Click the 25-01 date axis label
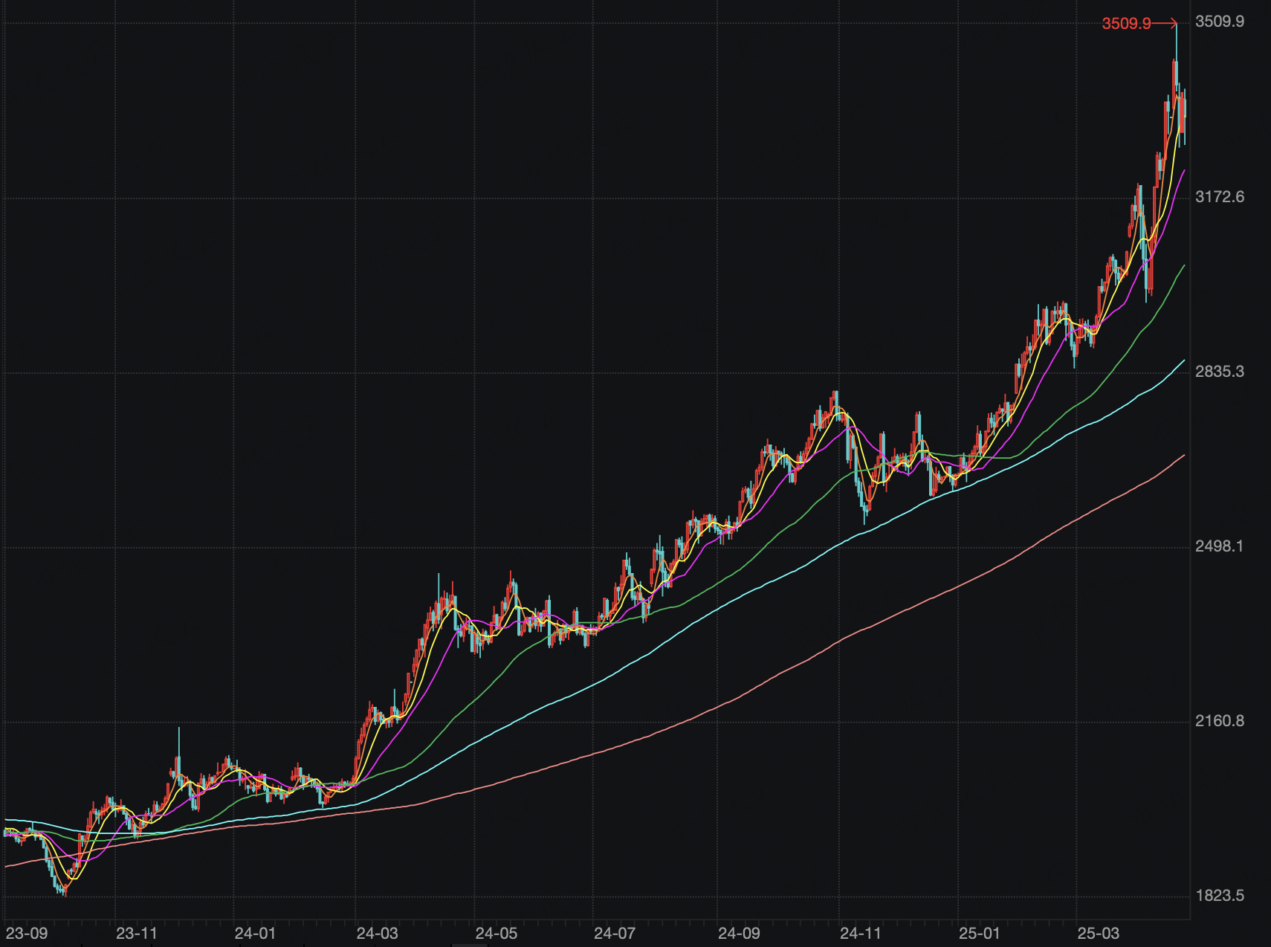Viewport: 1271px width, 947px height. pos(980,934)
